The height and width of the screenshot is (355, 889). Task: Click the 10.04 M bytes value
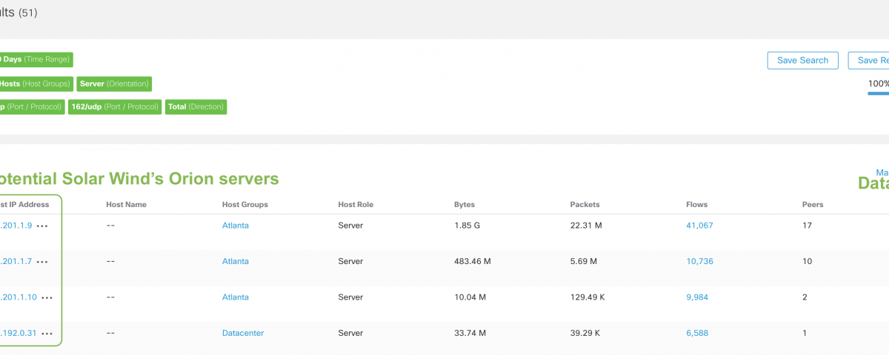click(x=470, y=297)
